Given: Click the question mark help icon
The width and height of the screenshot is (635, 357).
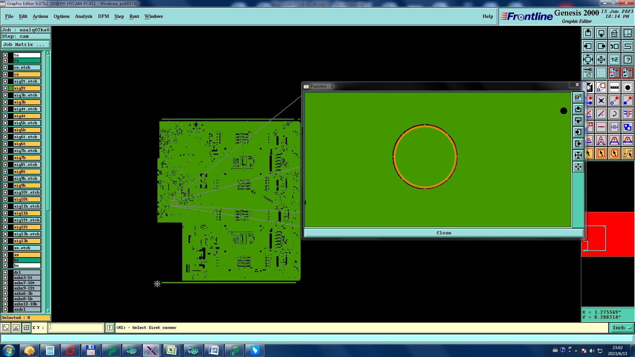Looking at the screenshot, I should coord(627,59).
